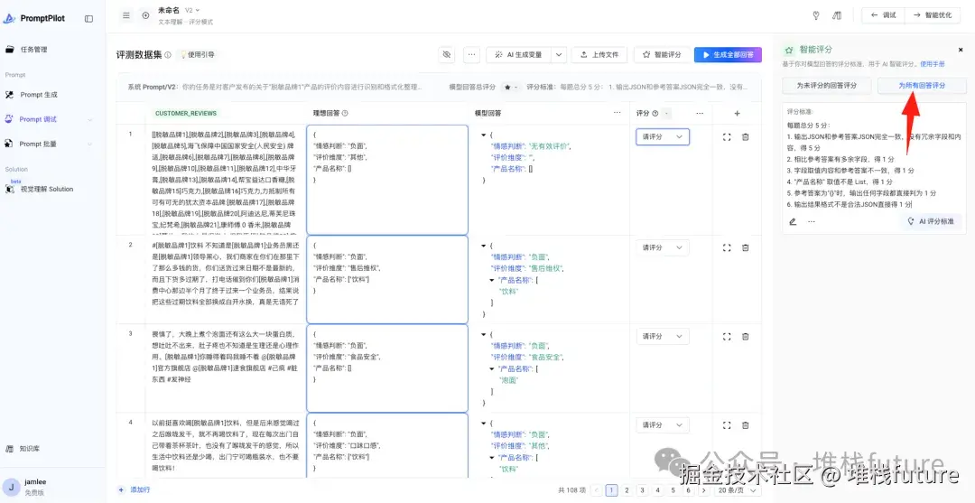
Task: Collapse the PromptPilot sidebar panel icon
Action: tap(88, 19)
